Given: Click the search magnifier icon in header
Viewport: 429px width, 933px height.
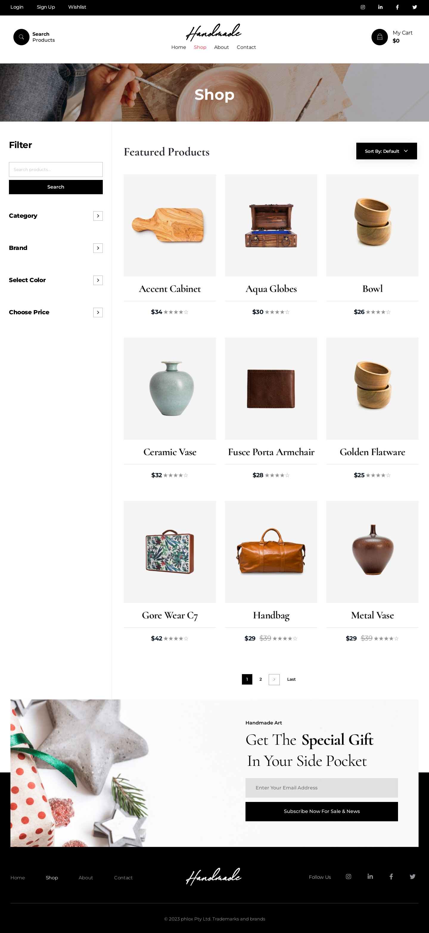Looking at the screenshot, I should pyautogui.click(x=21, y=37).
